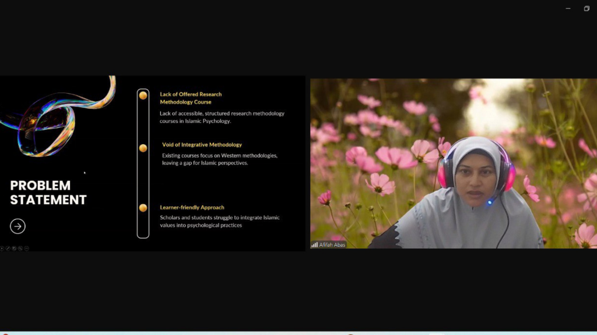Viewport: 597px width, 335px height.
Task: Restore down the meeting window
Action: coord(586,8)
